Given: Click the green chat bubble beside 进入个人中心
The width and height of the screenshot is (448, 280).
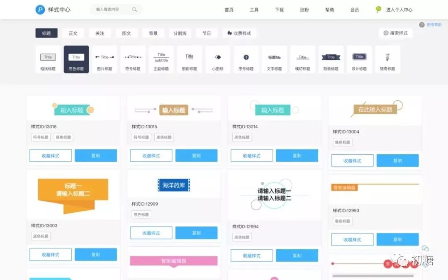Looking at the screenshot, I should (377, 10).
